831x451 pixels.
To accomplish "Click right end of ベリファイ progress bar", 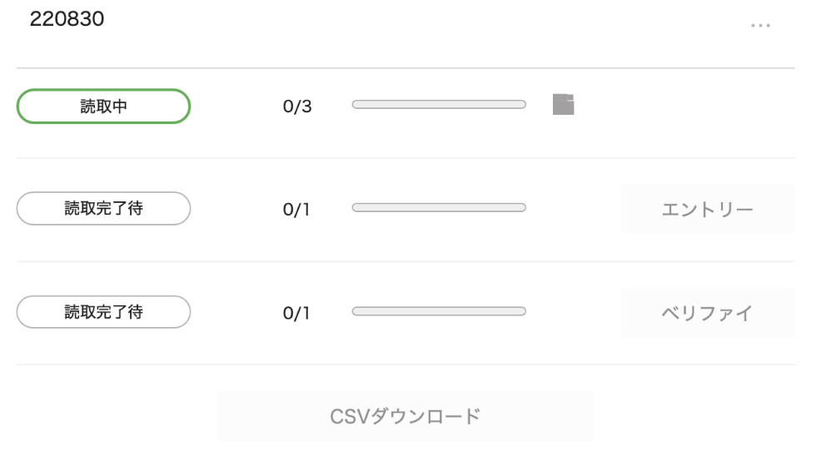I will pos(523,311).
